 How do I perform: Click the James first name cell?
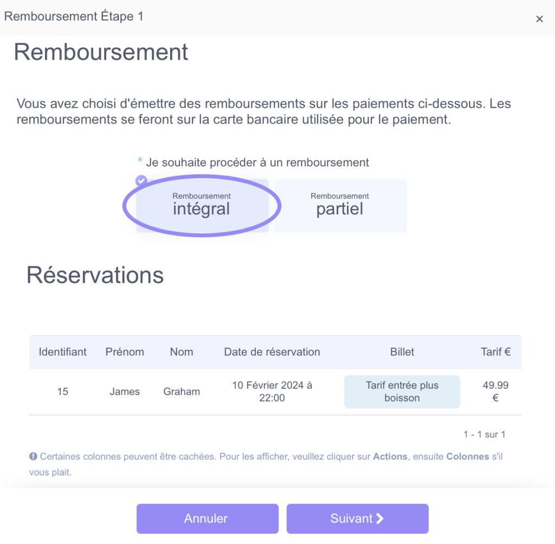pos(125,392)
